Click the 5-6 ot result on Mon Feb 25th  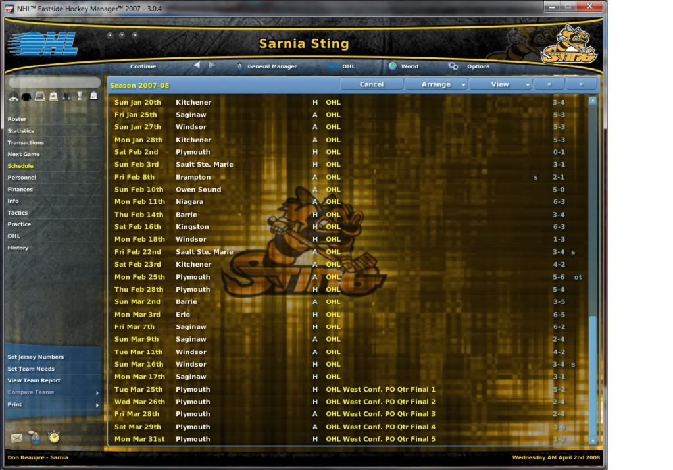click(567, 277)
